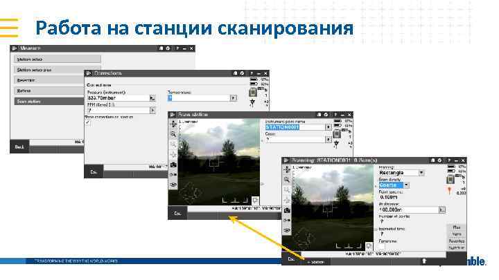The height and width of the screenshot is (280, 499).
Task: Click the Pressure 833.70mbar field
Action: pyautogui.click(x=118, y=98)
